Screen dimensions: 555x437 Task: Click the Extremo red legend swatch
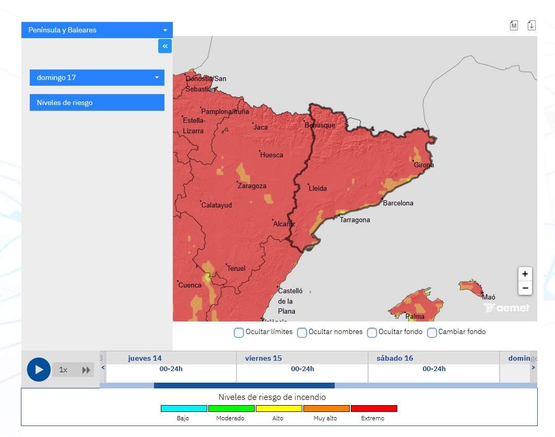[374, 409]
